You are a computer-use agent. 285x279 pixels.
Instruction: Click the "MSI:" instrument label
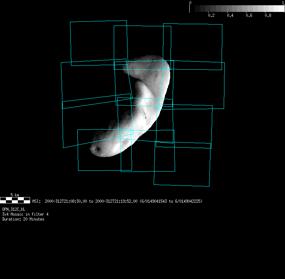pos(36,201)
